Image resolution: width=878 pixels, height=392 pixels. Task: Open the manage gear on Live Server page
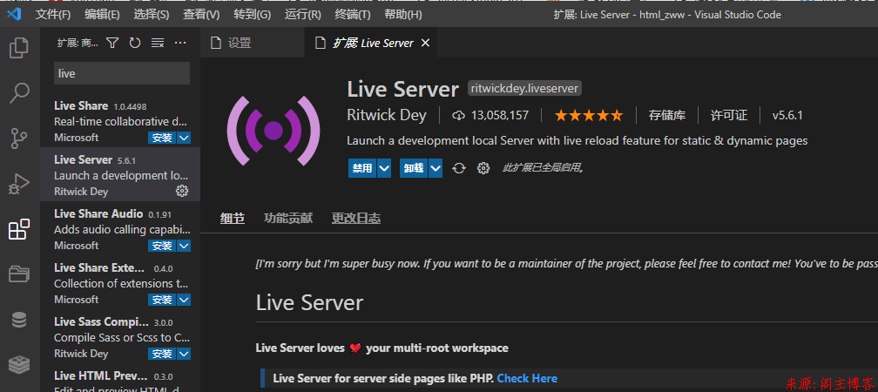coord(483,168)
